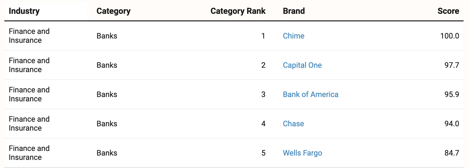Click the Bank of America link
The image size is (469, 168).
(x=311, y=94)
